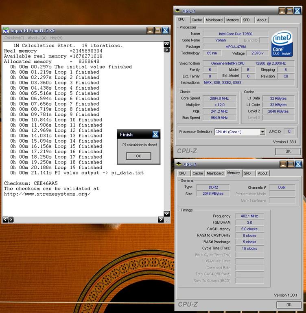Close the Finish dialog with its X
The image size is (306, 313).
coord(155,134)
